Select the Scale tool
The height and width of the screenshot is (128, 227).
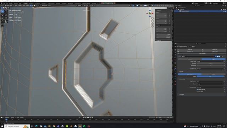(2, 18)
